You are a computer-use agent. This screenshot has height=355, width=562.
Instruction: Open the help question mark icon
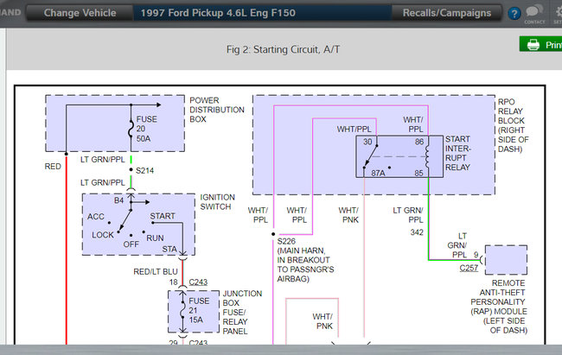point(514,14)
